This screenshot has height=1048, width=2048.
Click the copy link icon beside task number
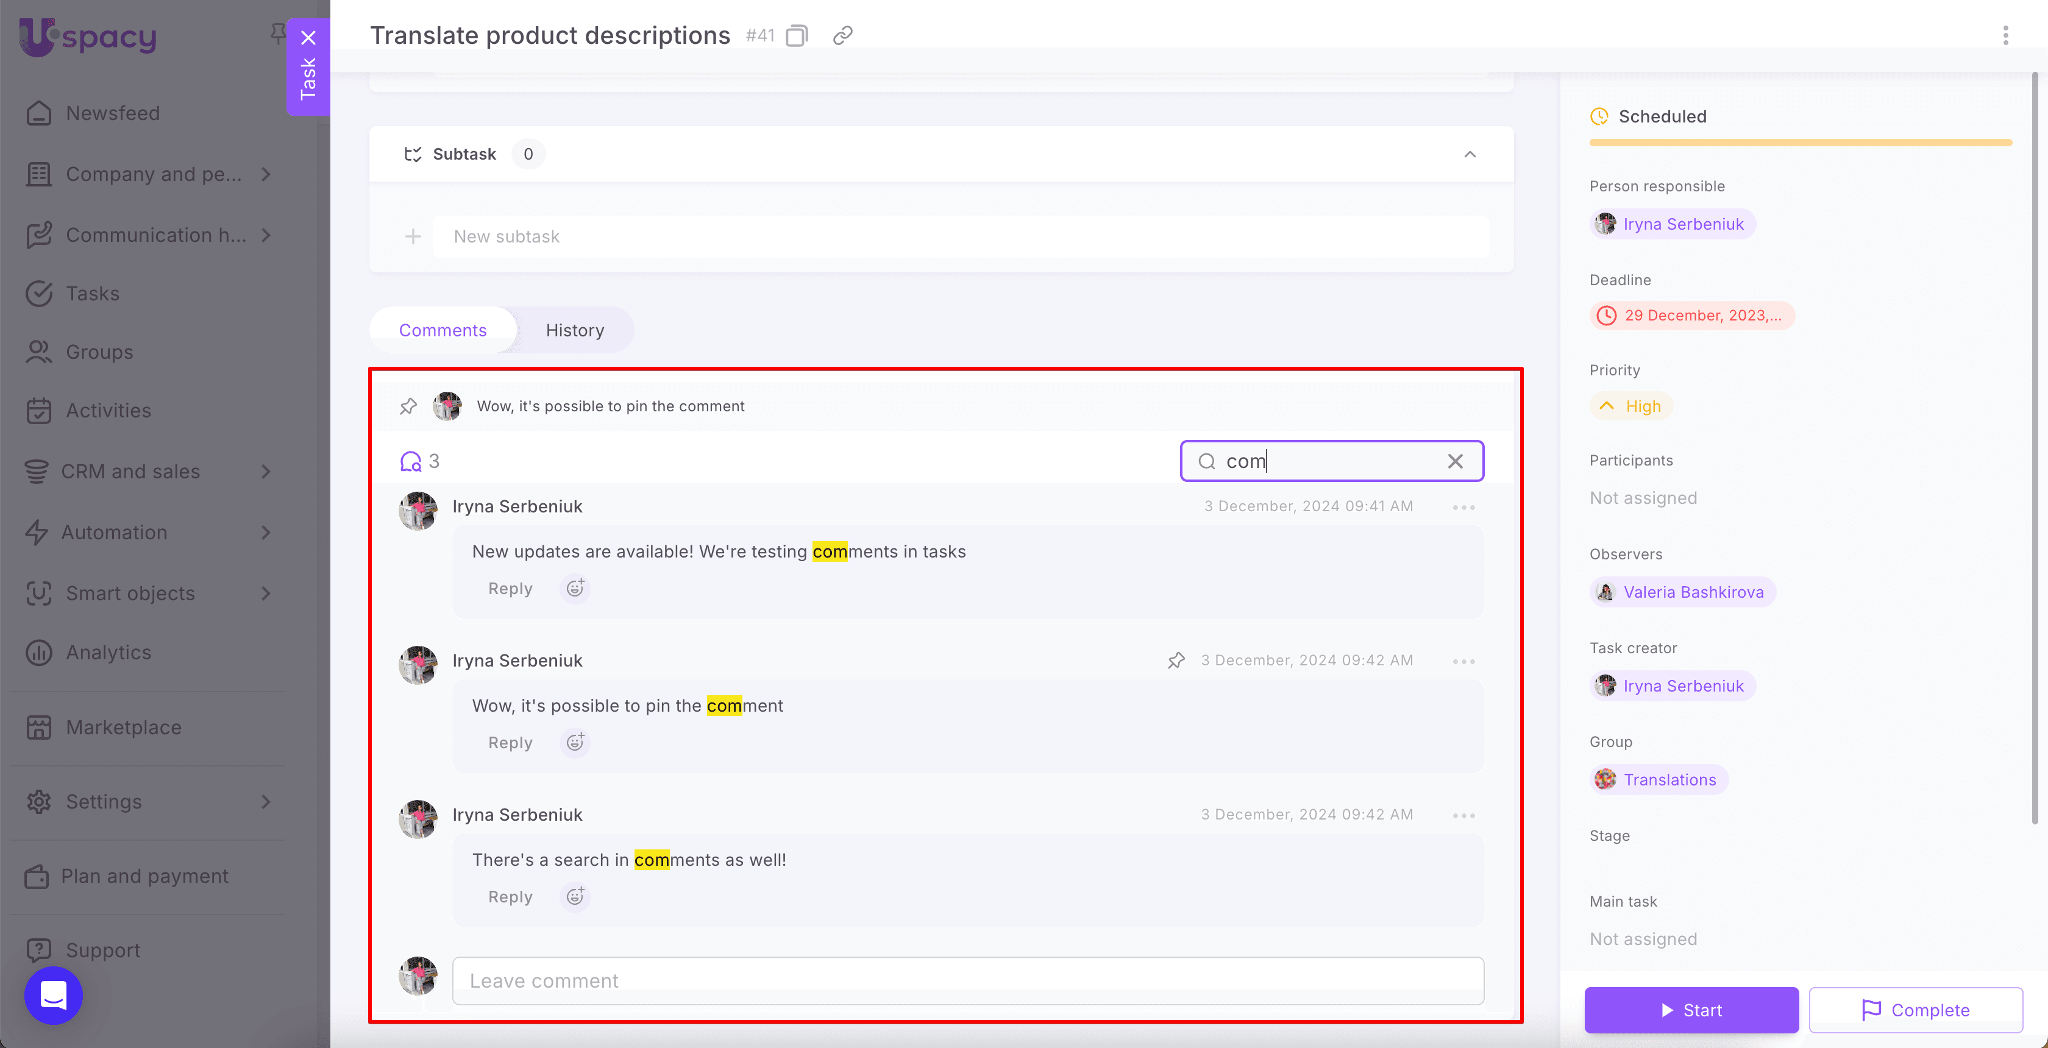click(x=843, y=36)
